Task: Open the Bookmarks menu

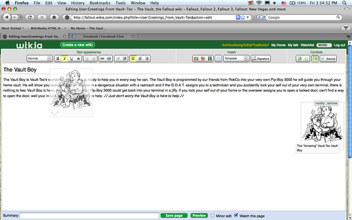Action: click(x=100, y=3)
